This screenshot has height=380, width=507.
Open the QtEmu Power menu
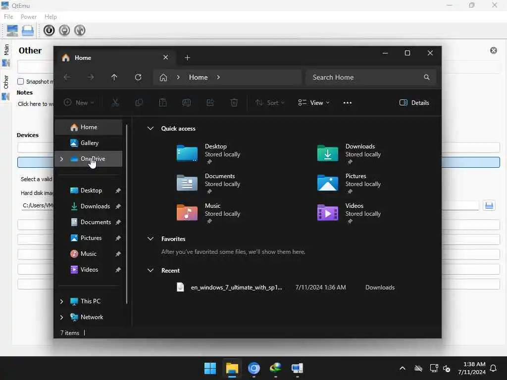(28, 16)
